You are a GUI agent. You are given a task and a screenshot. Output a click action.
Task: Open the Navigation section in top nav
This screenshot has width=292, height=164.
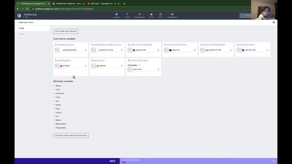(140, 15)
